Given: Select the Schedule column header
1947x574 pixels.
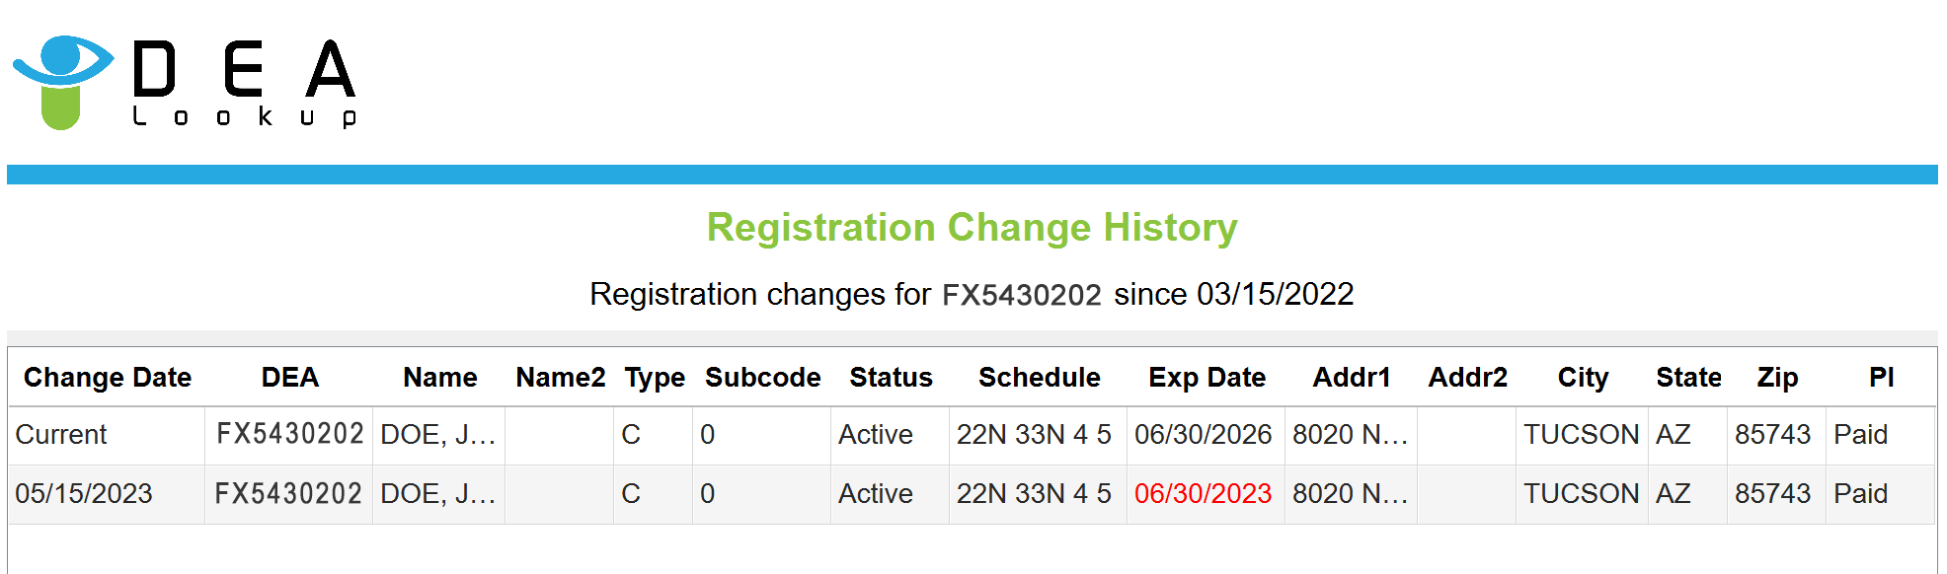Looking at the screenshot, I should (x=1039, y=378).
